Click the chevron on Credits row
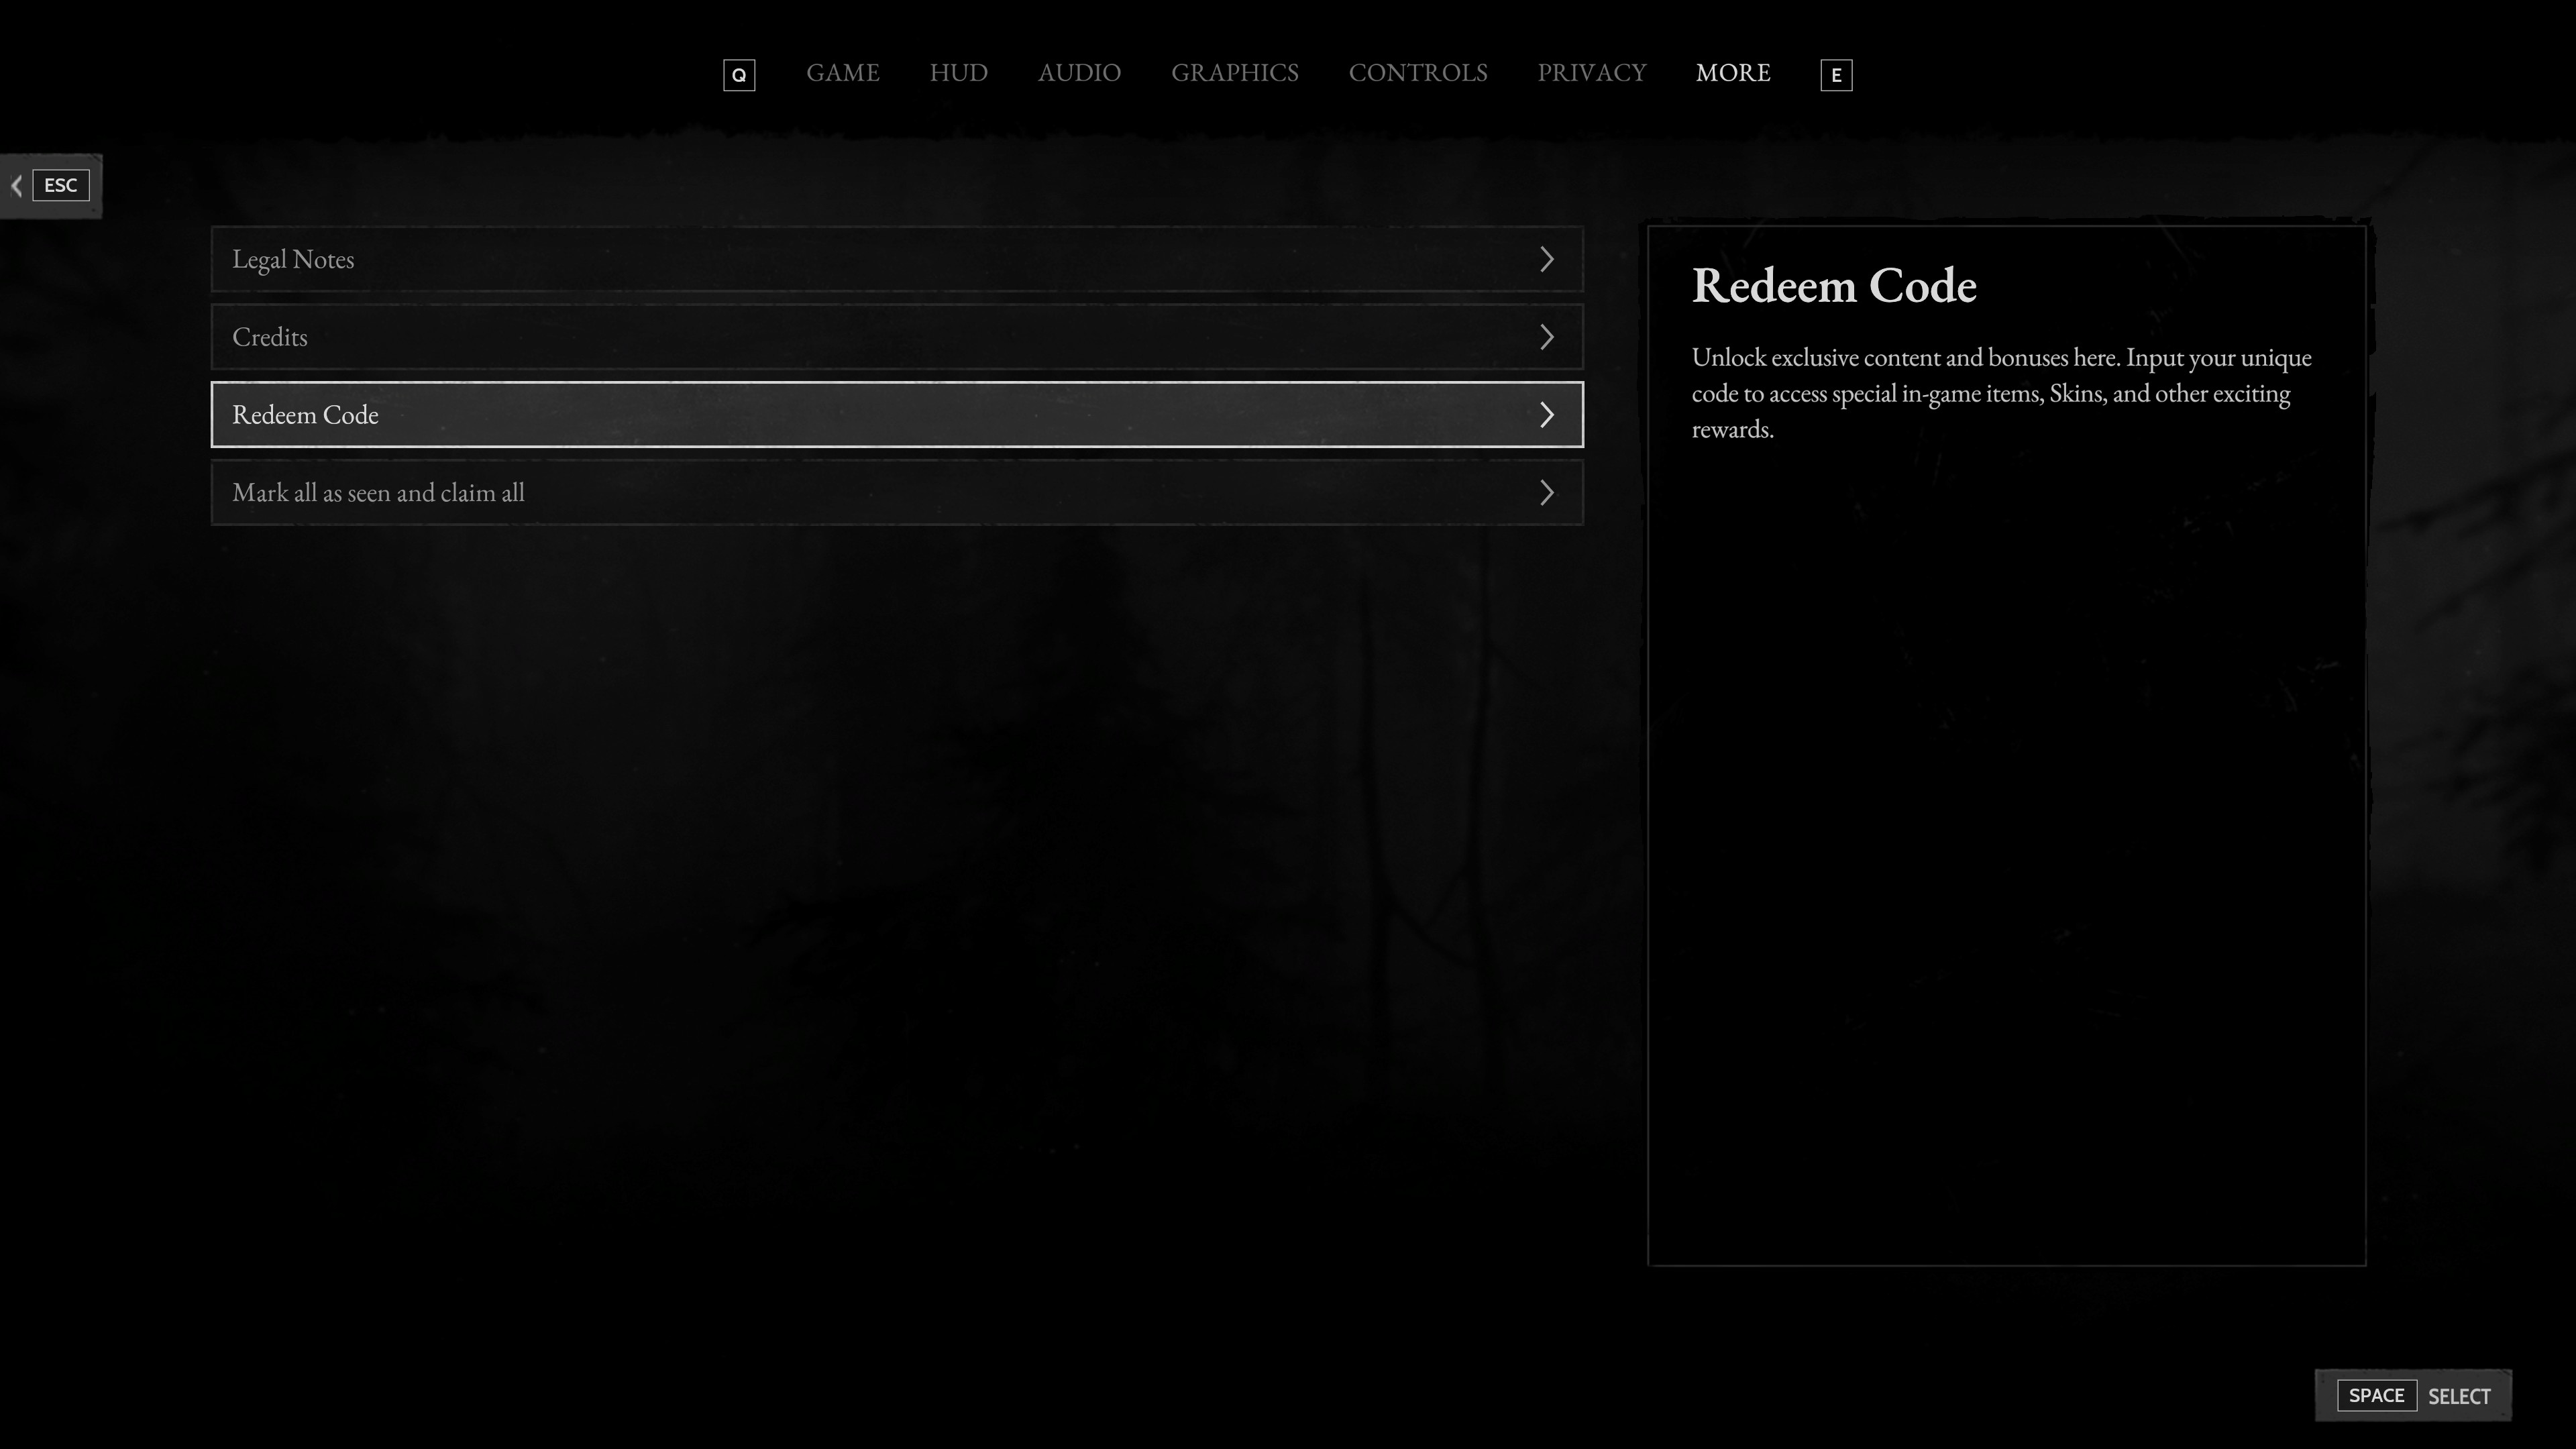This screenshot has width=2576, height=1449. (x=1547, y=337)
